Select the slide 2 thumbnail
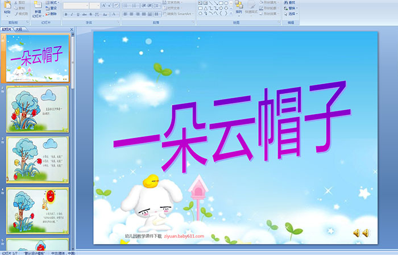Screen dimensions: 398x255 pos(38,109)
